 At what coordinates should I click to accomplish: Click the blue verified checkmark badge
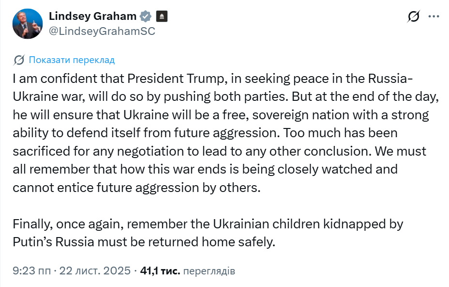pos(146,16)
